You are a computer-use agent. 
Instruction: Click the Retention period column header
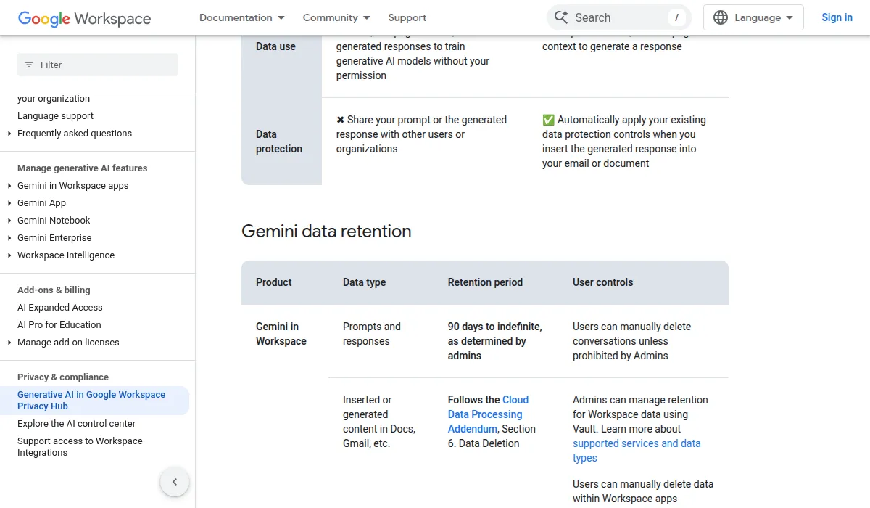(x=485, y=282)
